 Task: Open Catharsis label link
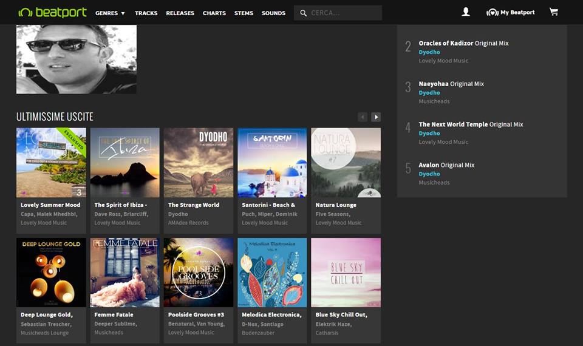327,333
